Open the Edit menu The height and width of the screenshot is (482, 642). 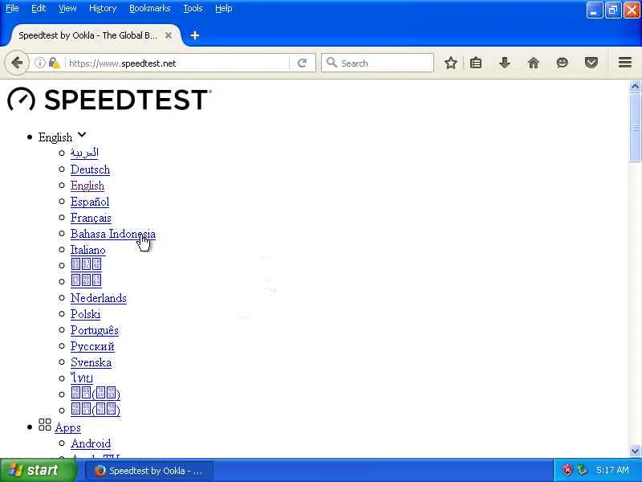point(39,8)
